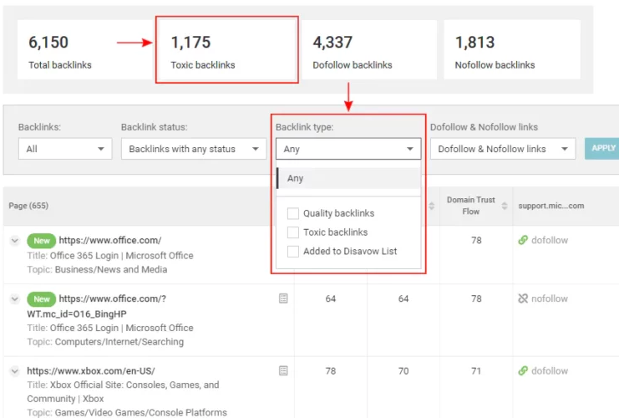Click the sort arrows left of Domain Trust Flow

432,206
